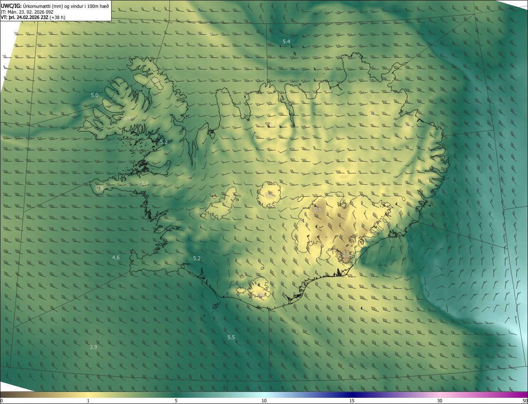
Task: Click the 5.2 value near Breiðafjörður
Action: [164, 142]
